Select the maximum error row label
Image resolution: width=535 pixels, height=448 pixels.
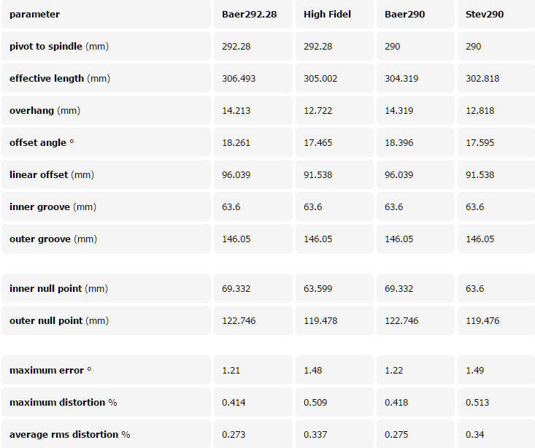(51, 371)
